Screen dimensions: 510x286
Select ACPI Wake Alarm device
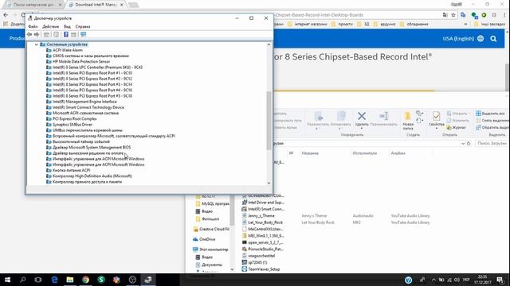point(67,50)
